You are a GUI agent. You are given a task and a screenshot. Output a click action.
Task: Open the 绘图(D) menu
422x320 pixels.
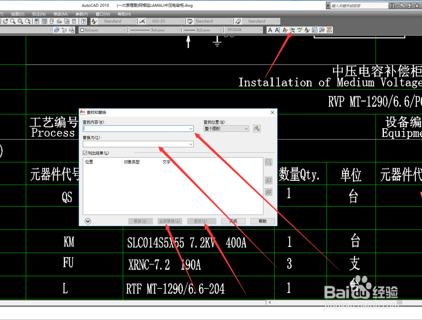pyautogui.click(x=18, y=14)
